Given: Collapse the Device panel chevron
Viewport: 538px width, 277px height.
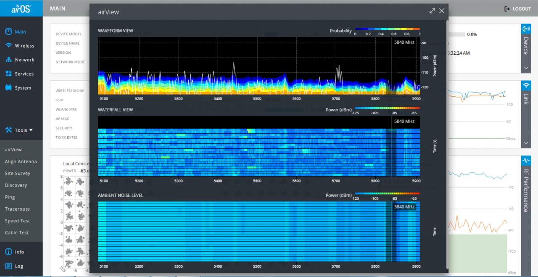Looking at the screenshot, I should [x=526, y=67].
